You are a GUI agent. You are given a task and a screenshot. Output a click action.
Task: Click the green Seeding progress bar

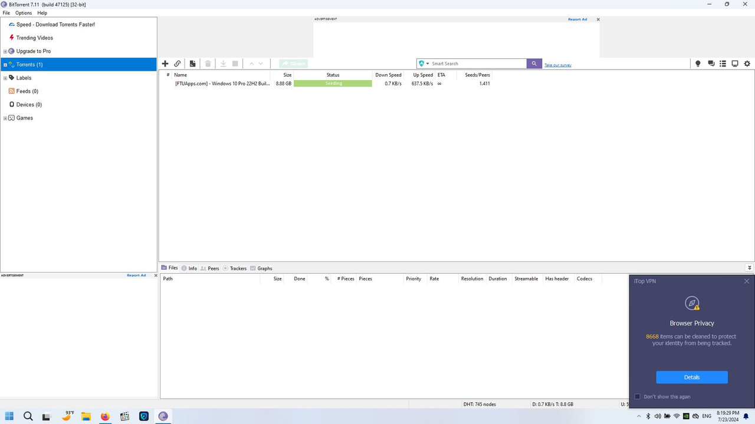tap(333, 84)
